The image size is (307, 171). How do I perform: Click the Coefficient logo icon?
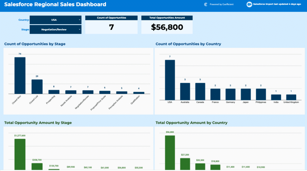(x=206, y=4)
